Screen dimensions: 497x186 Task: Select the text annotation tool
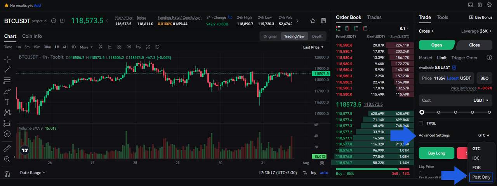click(7, 102)
